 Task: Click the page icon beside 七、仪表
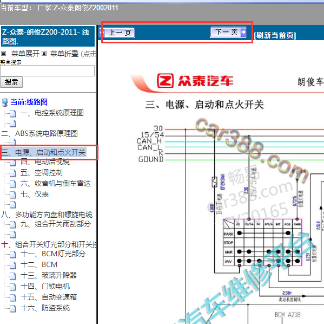[13, 195]
